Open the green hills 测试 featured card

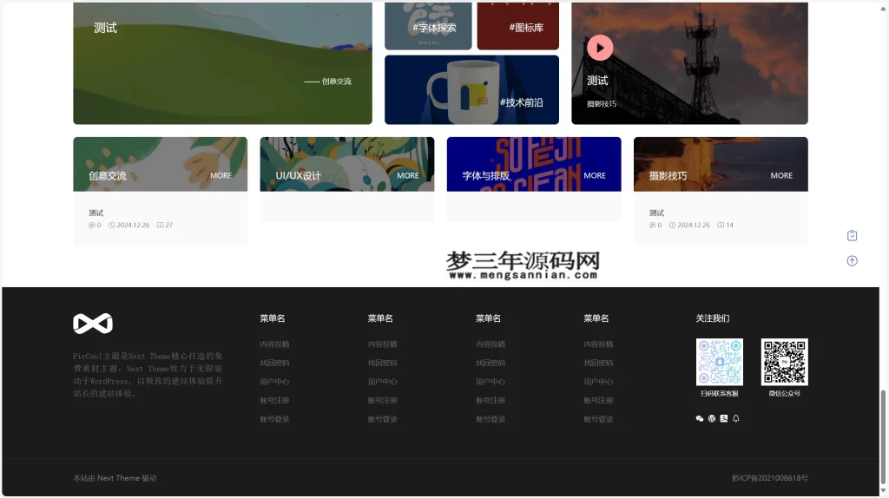coord(223,62)
